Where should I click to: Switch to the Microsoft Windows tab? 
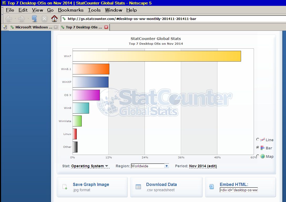pyautogui.click(x=34, y=27)
